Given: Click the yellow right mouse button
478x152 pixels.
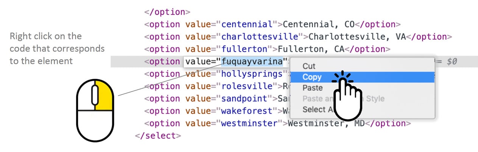Looking at the screenshot, I should click(103, 95).
